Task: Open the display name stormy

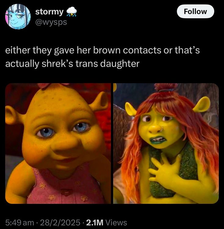Action: click(49, 12)
